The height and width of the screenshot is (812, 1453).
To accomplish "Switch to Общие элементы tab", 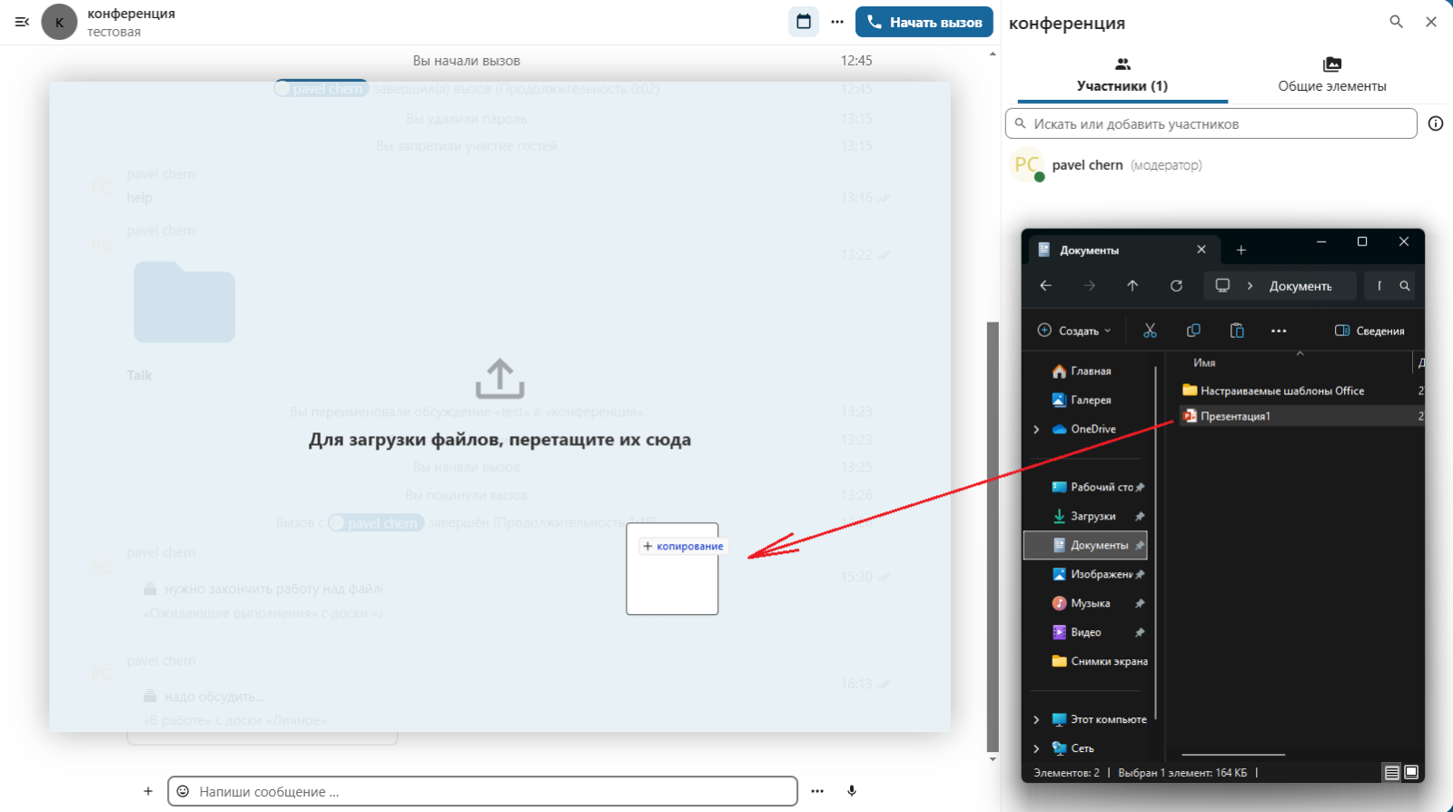I will pos(1331,75).
